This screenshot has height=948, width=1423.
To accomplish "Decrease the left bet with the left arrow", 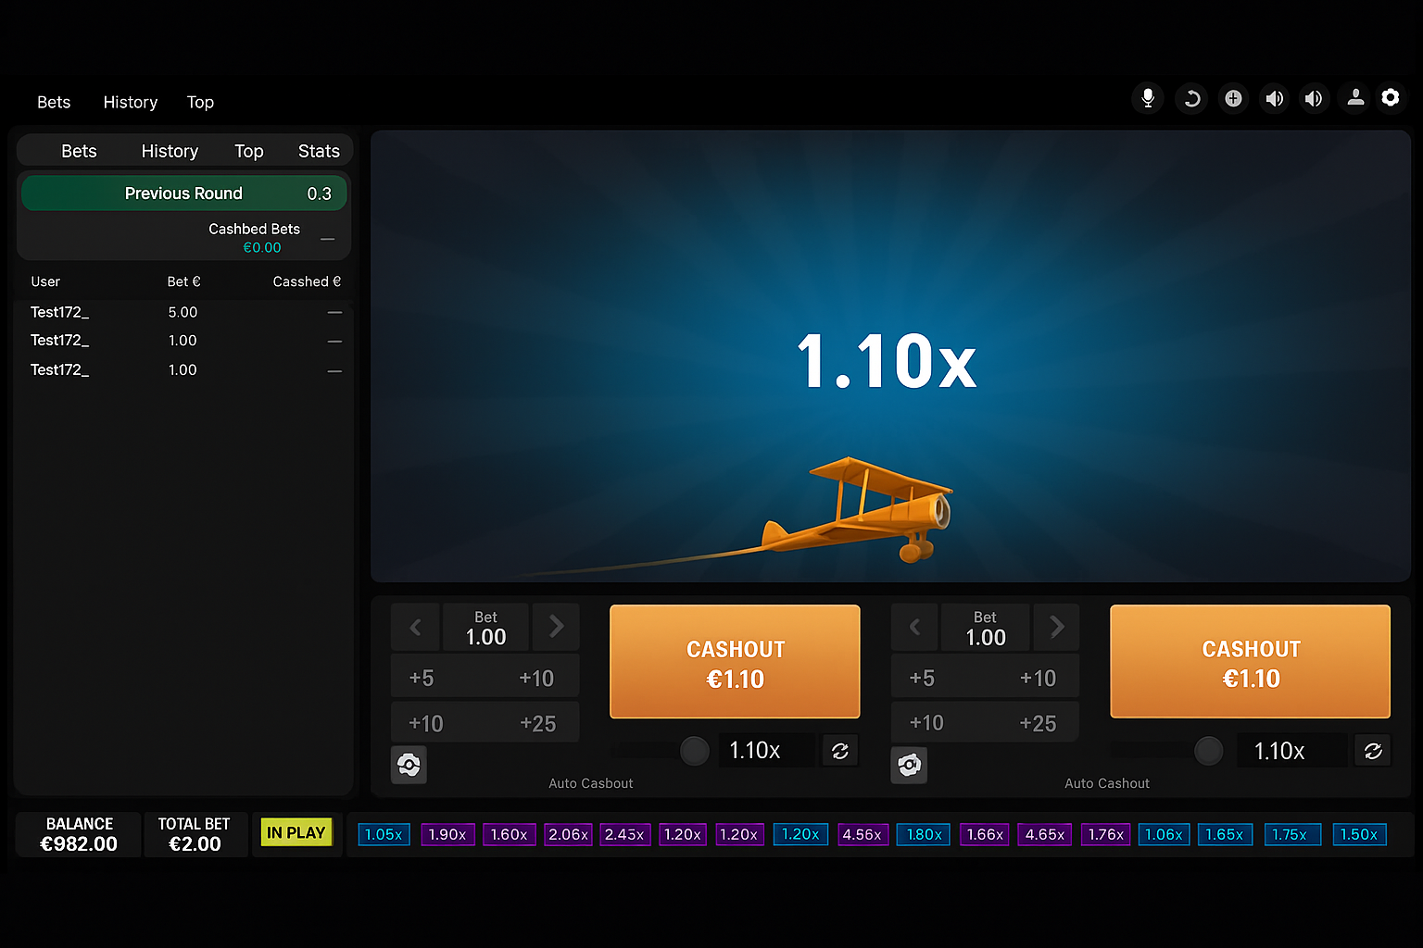I will coord(415,627).
